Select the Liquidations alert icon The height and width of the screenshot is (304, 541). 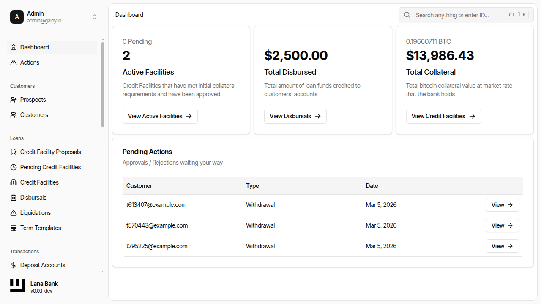pyautogui.click(x=13, y=212)
